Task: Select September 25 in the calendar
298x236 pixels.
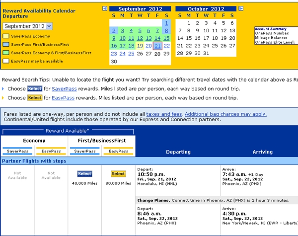Action: [131, 54]
